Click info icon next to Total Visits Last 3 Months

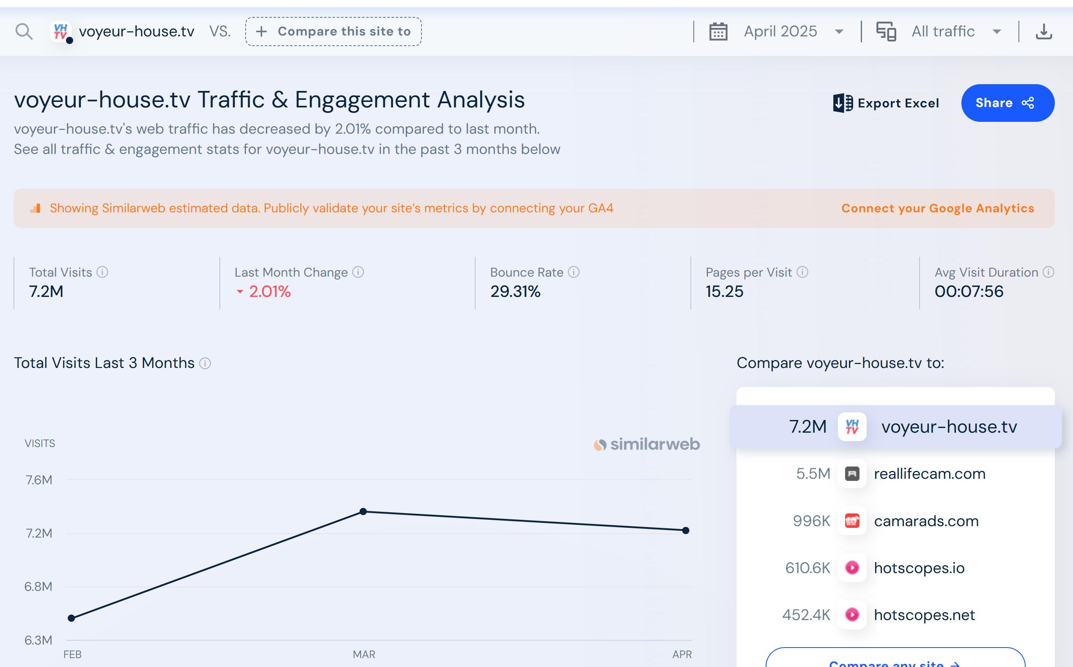click(205, 363)
